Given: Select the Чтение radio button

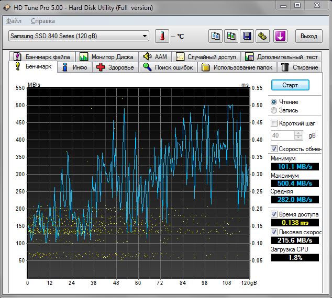Looking at the screenshot, I should point(274,102).
